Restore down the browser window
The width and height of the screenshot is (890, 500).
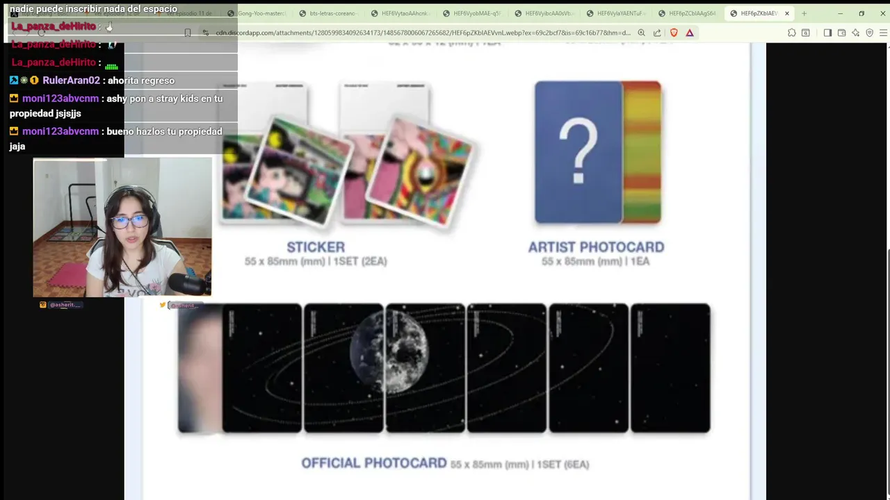[x=861, y=13]
